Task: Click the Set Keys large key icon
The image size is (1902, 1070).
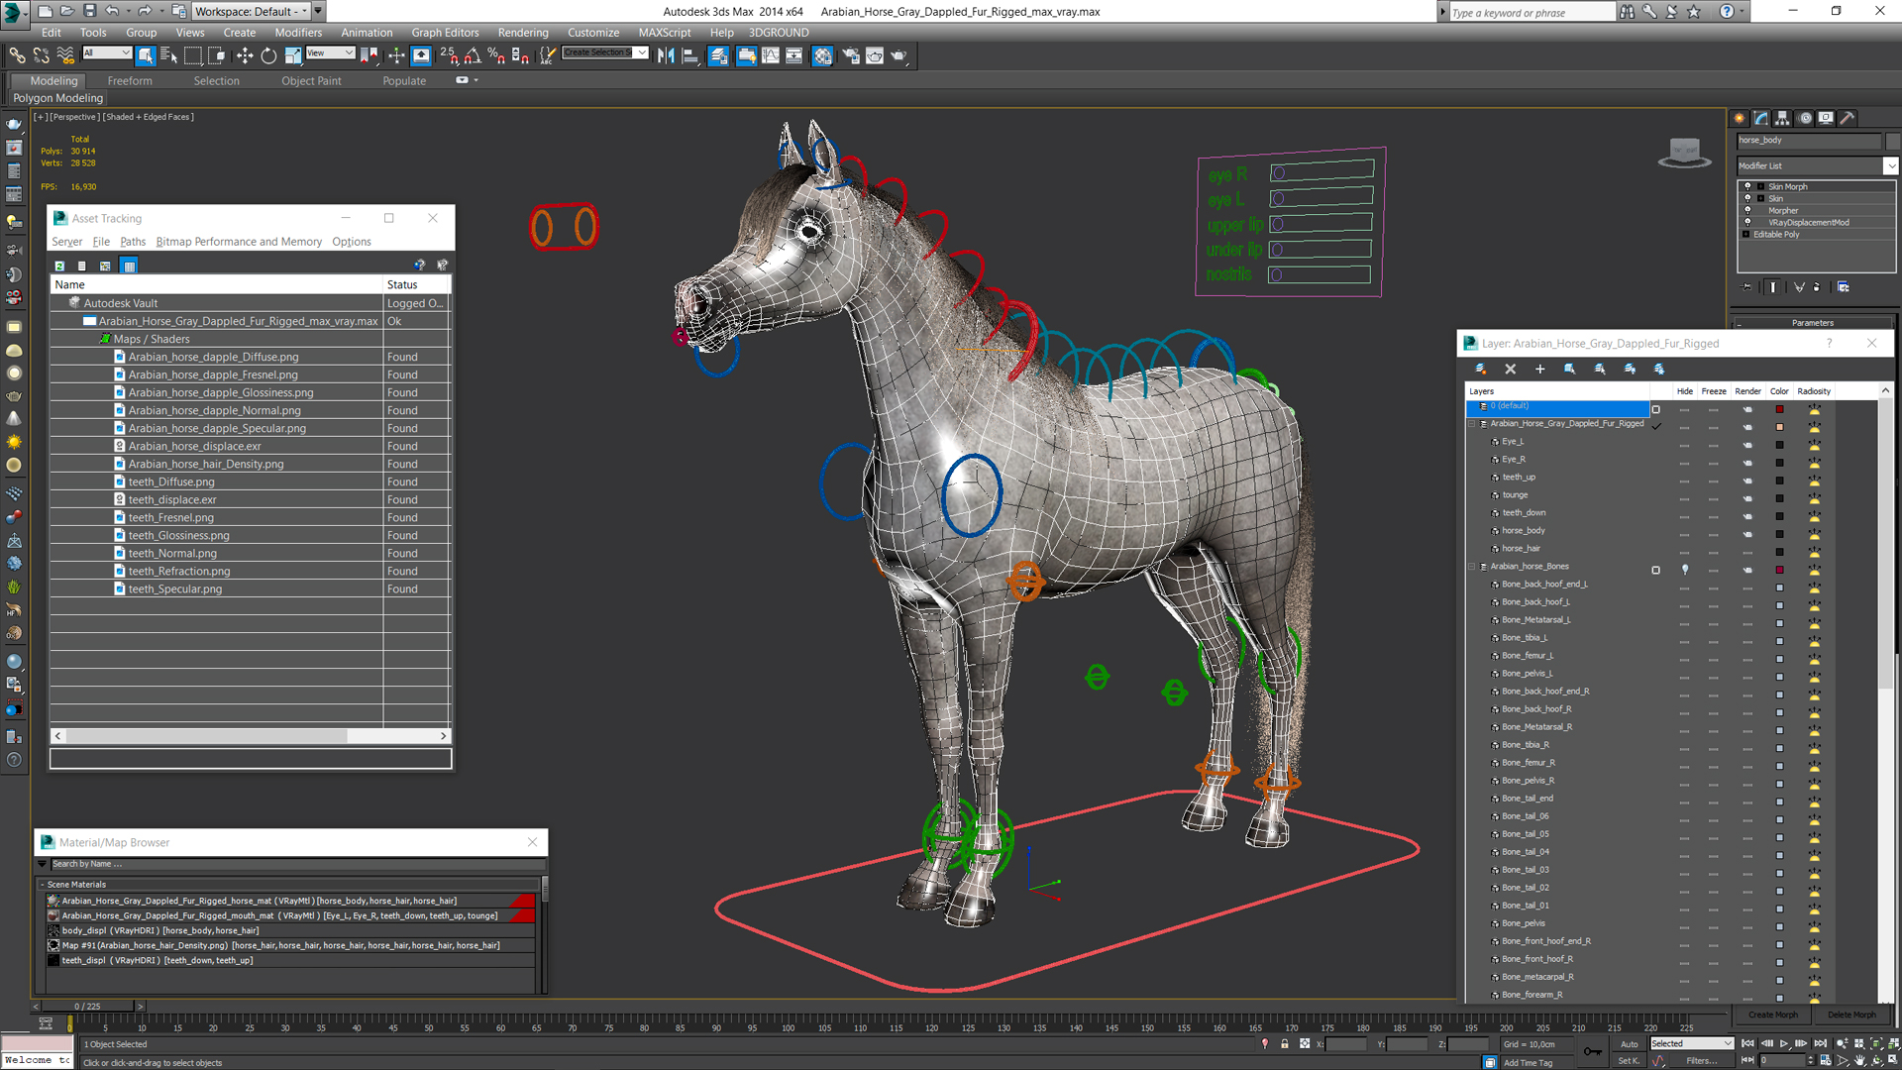Action: [x=1592, y=1051]
